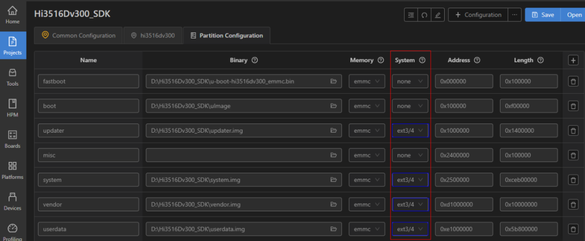Go to Boards in the sidebar
The height and width of the screenshot is (241, 585).
[x=12, y=139]
